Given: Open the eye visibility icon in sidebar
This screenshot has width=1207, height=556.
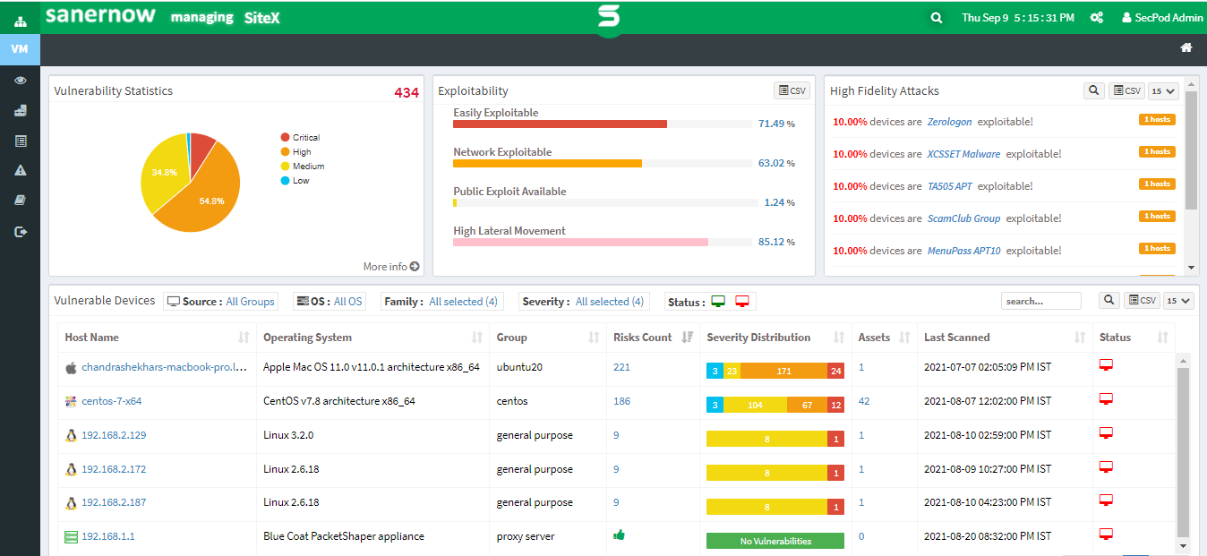Looking at the screenshot, I should (x=20, y=81).
